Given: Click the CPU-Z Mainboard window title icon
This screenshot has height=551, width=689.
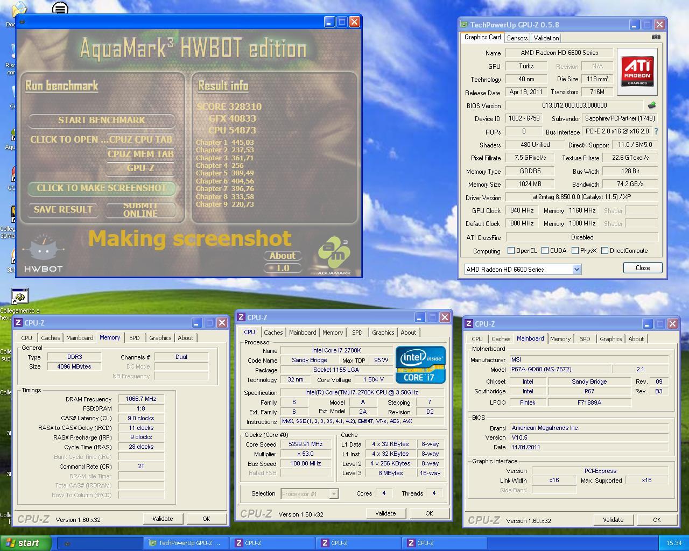Looking at the screenshot, I should pyautogui.click(x=469, y=324).
